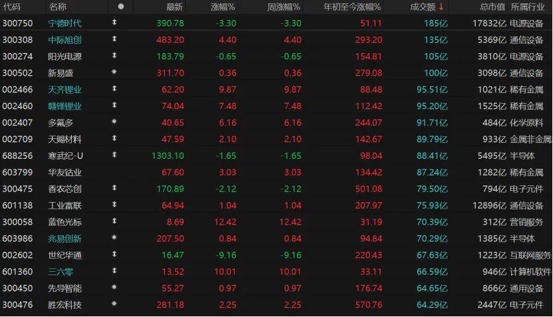The image size is (553, 317).
Task: Click the circle marker column header icon
Action: (120, 7)
